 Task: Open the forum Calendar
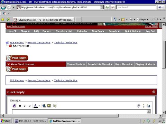click(x=82, y=31)
